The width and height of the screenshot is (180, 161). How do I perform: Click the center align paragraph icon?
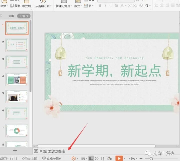coord(162,5)
